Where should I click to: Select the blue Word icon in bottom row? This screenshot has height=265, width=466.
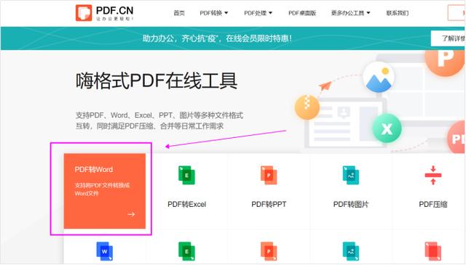point(105,251)
